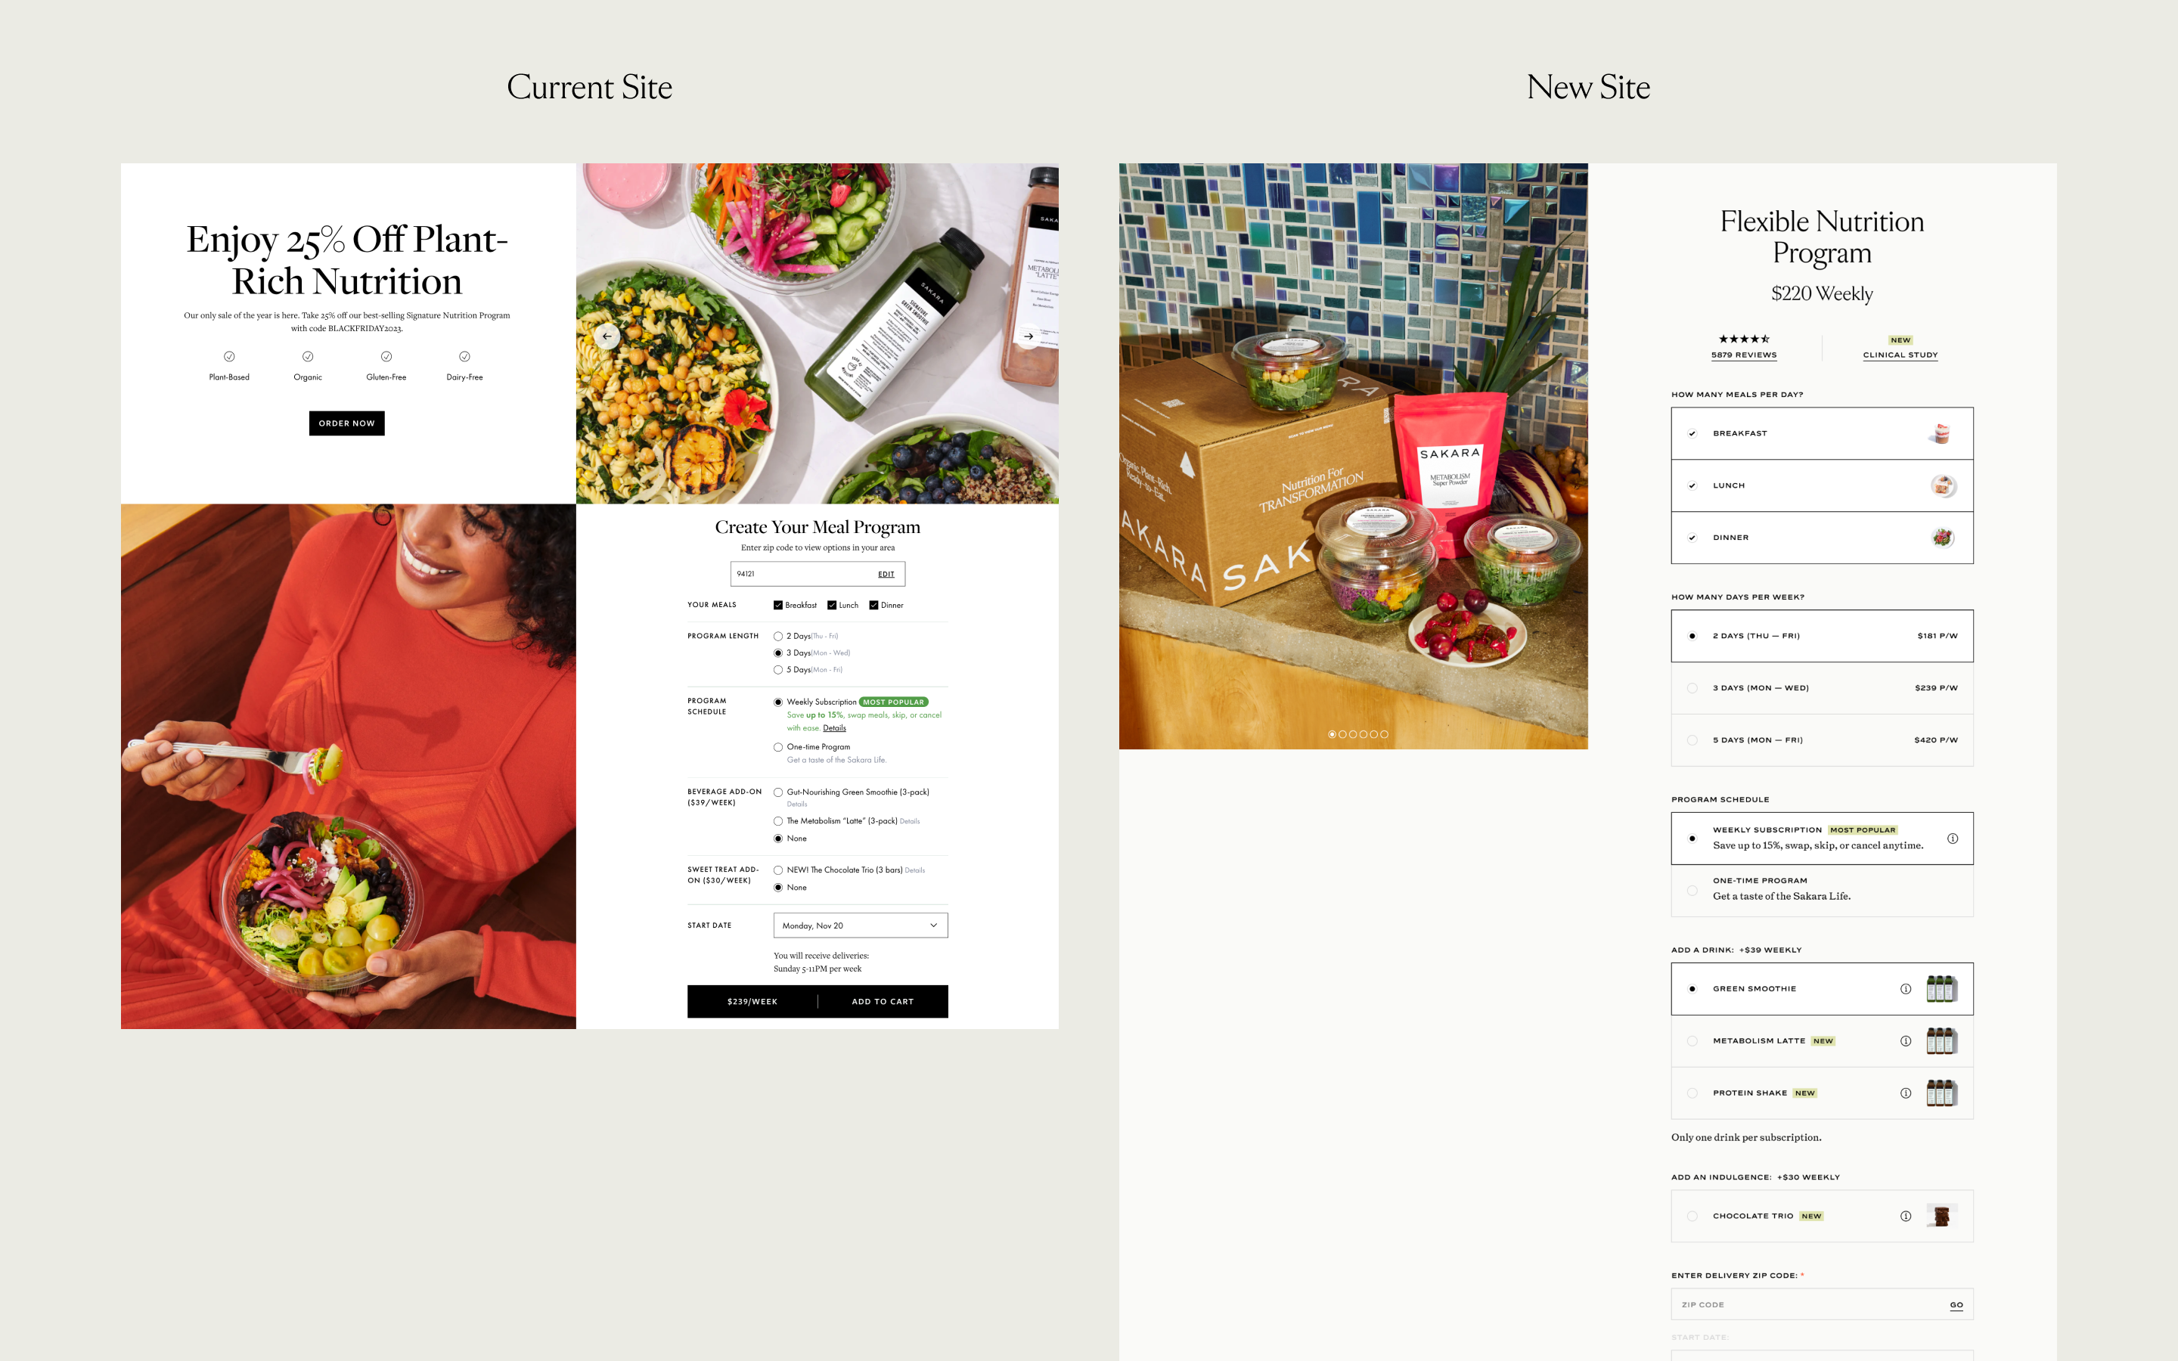Toggle the Dinner option in new site

tap(1822, 538)
